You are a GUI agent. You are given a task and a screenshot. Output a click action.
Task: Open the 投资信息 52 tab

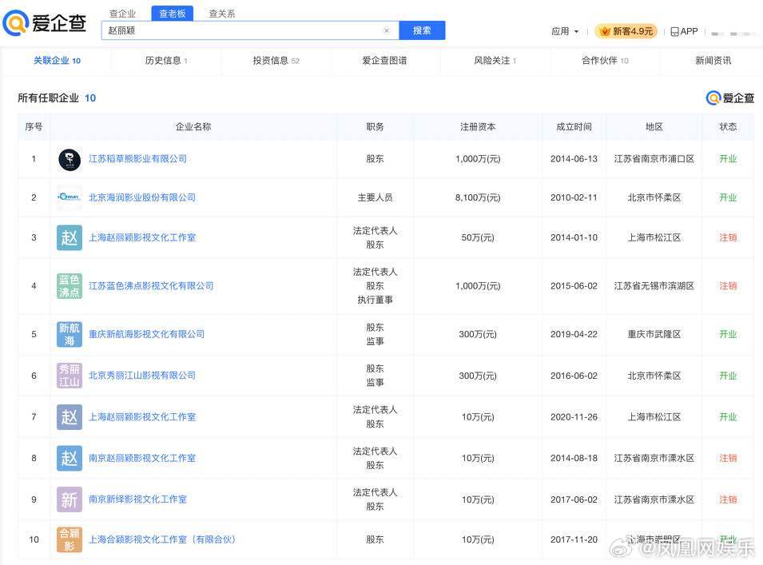click(276, 61)
